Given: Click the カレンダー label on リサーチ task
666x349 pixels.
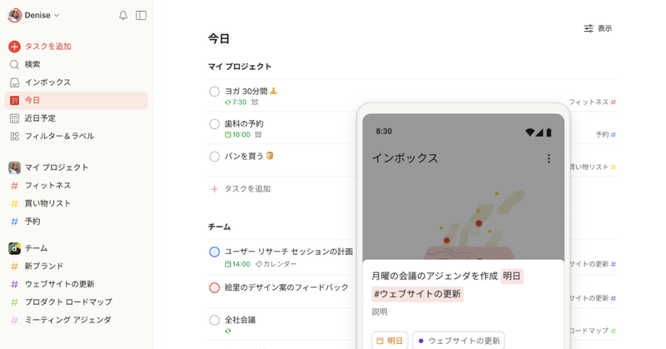Looking at the screenshot, I should click(x=276, y=264).
